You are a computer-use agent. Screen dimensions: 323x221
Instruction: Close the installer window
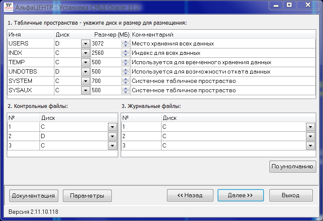coord(308,5)
